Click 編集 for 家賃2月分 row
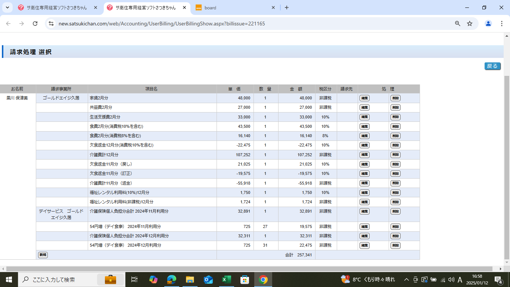This screenshot has height=287, width=510. (364, 98)
